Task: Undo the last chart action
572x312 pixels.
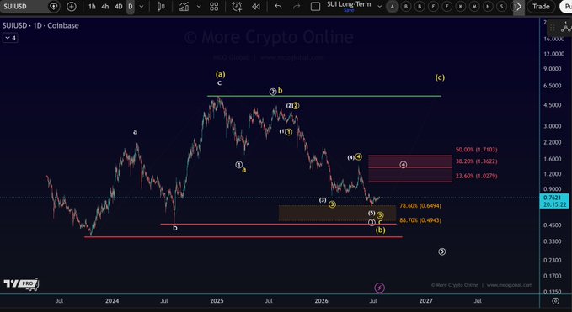Action: coord(278,6)
